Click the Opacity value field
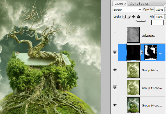Screen dimensions: 166x114 point(160,10)
